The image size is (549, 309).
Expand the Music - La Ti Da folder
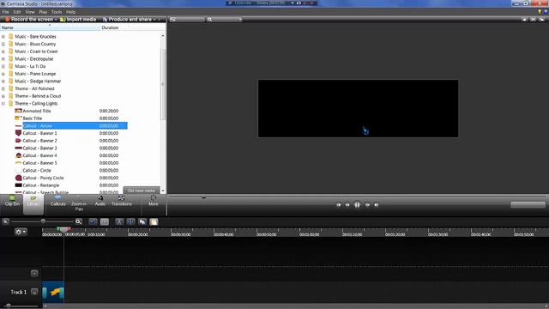[x=3, y=66]
